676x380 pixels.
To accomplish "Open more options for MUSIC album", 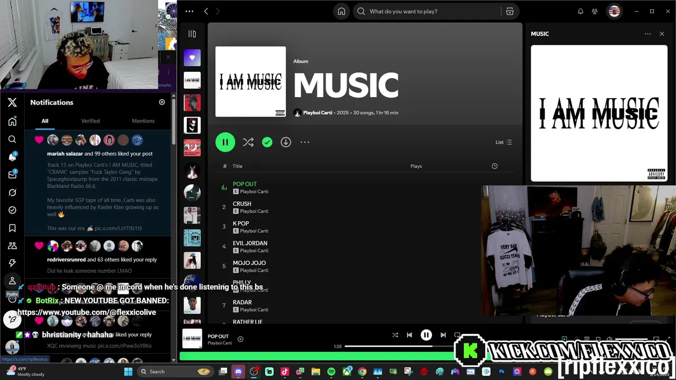I will coord(305,142).
